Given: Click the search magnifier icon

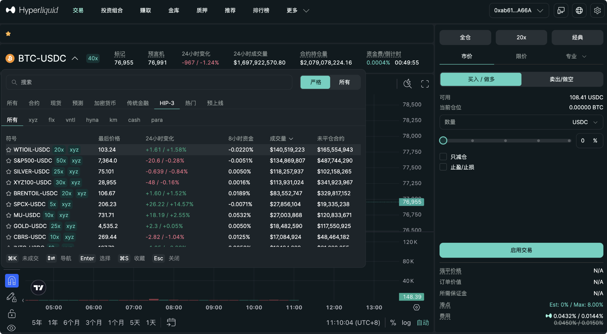Looking at the screenshot, I should [14, 82].
